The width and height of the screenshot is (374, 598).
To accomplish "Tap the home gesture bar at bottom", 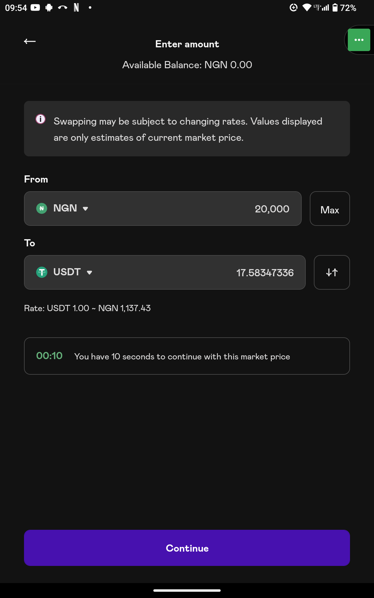I will pyautogui.click(x=187, y=590).
